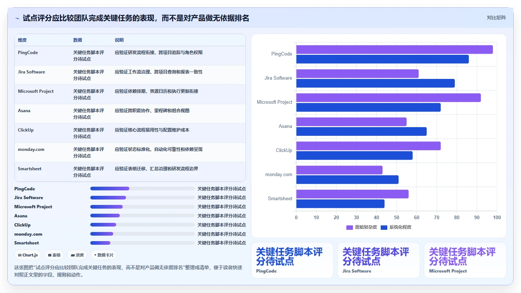Click the blue Jira Software chart bar
The height and width of the screenshot is (293, 521).
pos(376,83)
